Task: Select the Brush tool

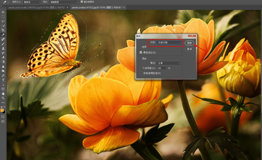Action: pyautogui.click(x=3, y=44)
